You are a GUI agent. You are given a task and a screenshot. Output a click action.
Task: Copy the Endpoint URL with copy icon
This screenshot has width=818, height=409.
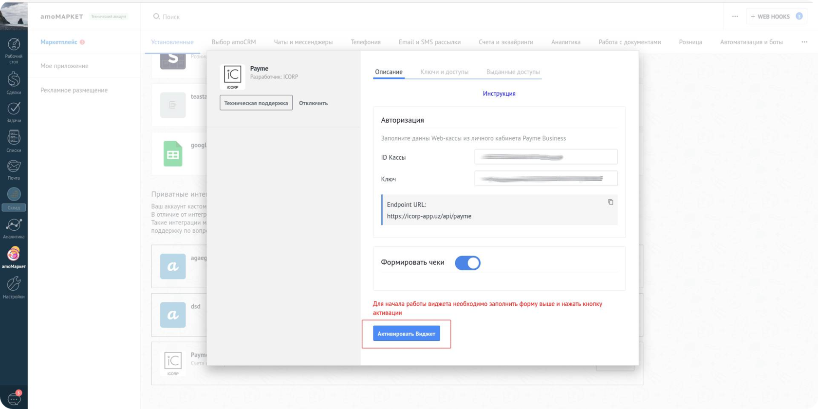[x=611, y=202]
